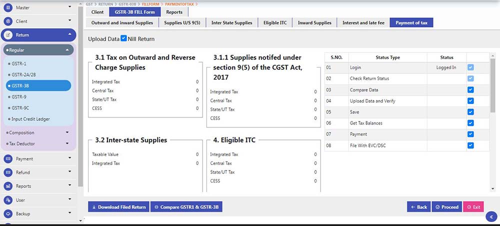Open the Interest and late fee tab

point(363,23)
